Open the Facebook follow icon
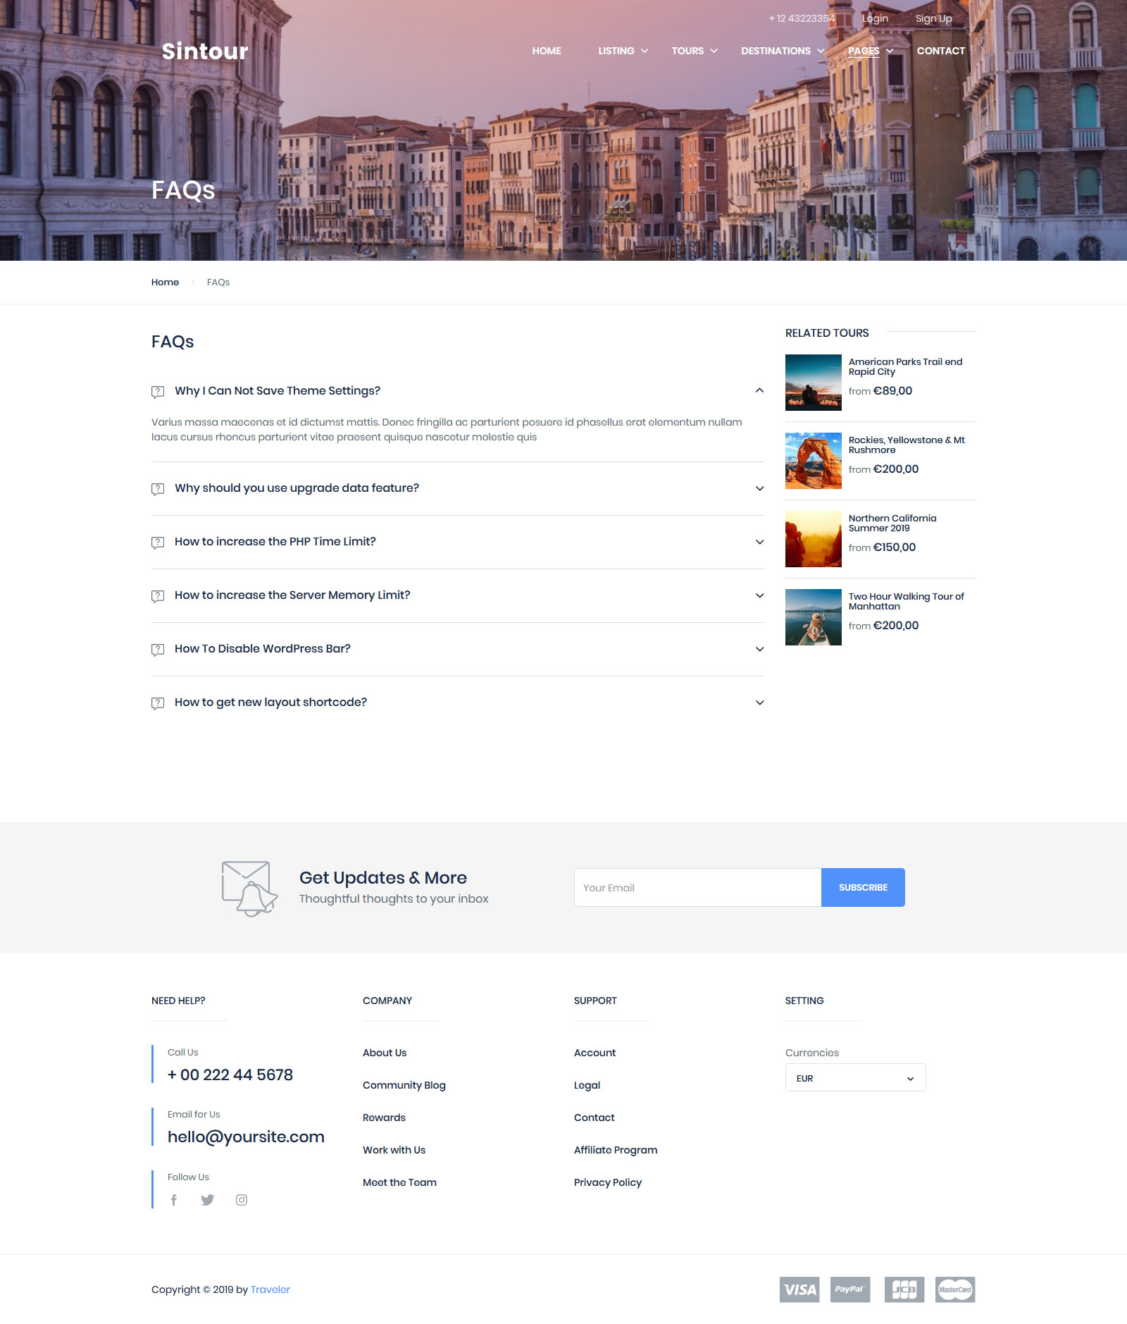1127x1324 pixels. pyautogui.click(x=173, y=1200)
